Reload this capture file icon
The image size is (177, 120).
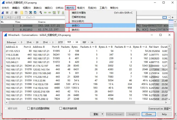click(35, 13)
